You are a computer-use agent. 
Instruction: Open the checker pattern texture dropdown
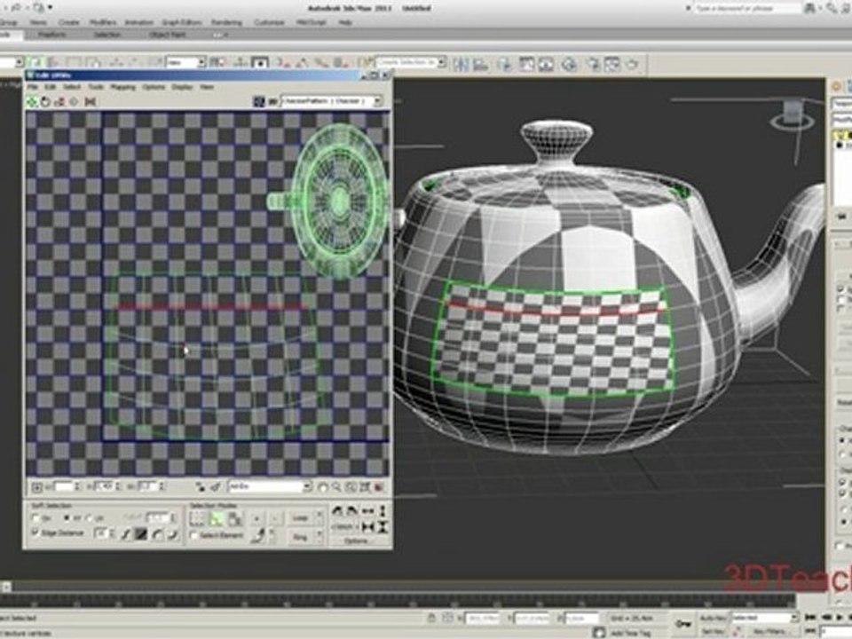331,101
